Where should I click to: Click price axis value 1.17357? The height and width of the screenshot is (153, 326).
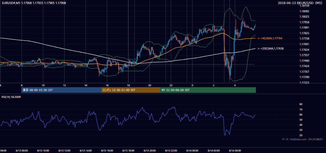coord(304,72)
